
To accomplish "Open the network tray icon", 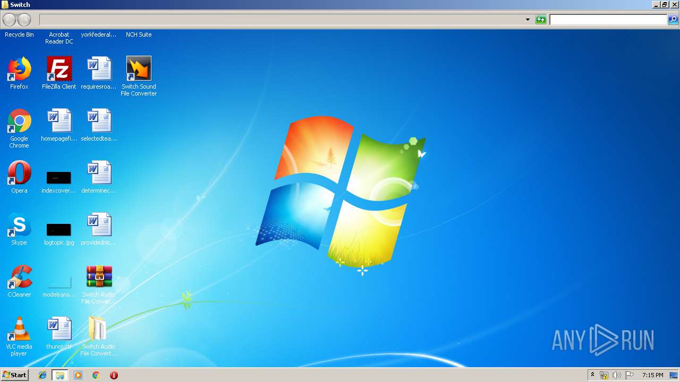I will [x=604, y=375].
